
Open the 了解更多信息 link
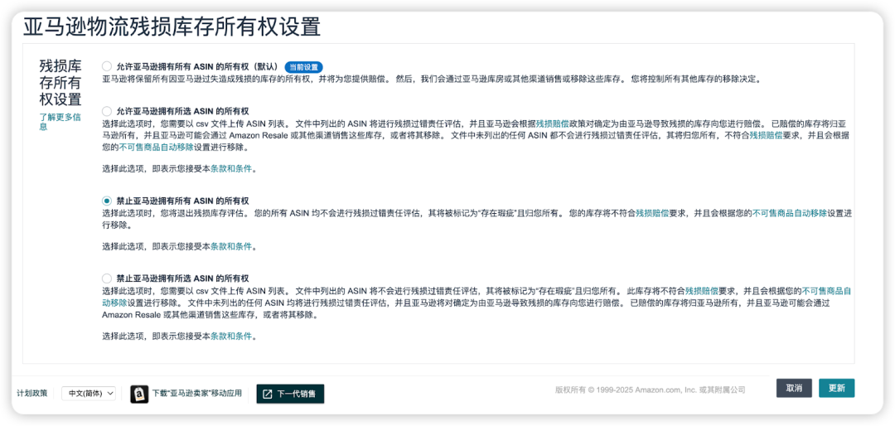(x=60, y=122)
